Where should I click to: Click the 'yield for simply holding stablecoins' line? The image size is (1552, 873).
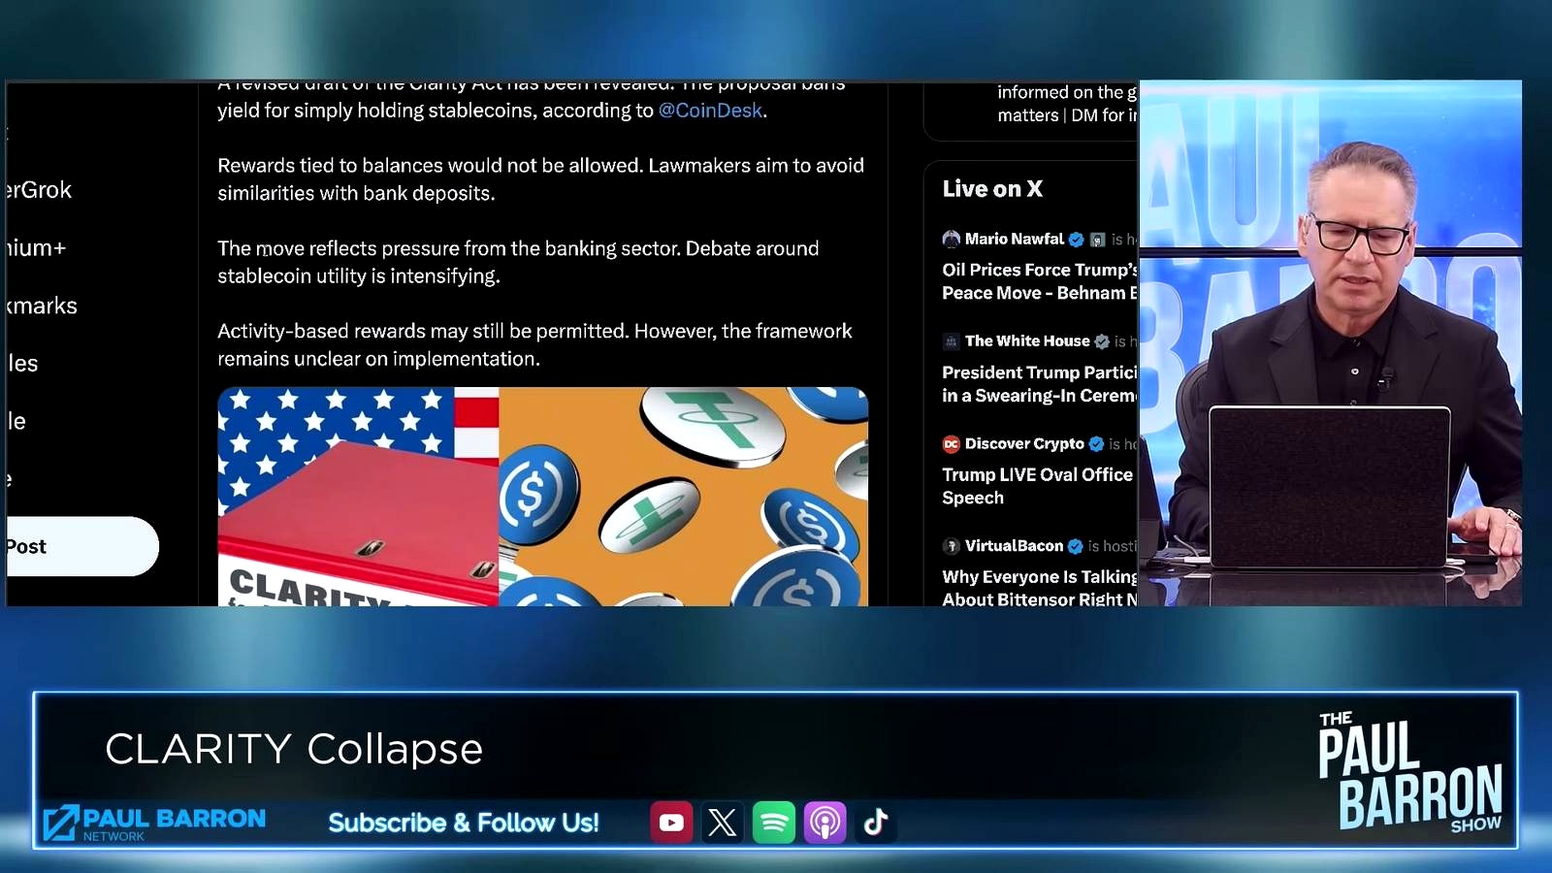pos(492,111)
